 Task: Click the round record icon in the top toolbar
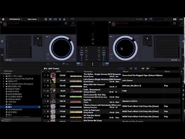click(x=60, y=19)
